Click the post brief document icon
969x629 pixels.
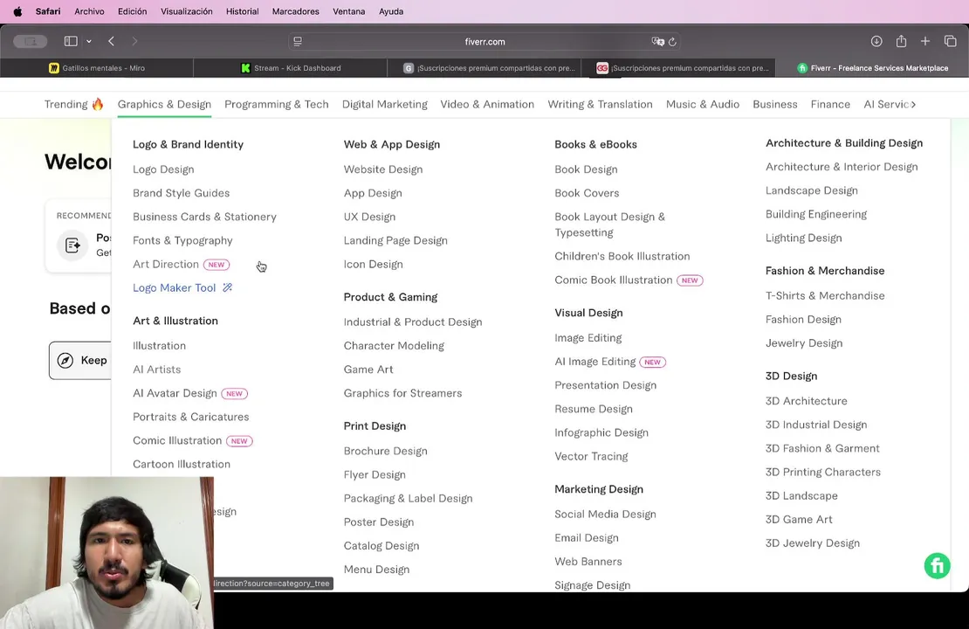click(x=72, y=245)
